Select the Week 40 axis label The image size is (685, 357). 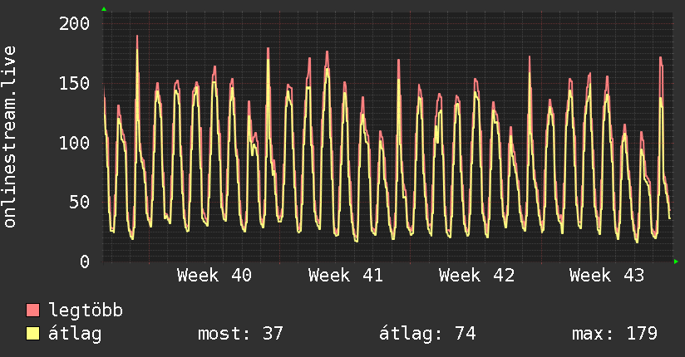pyautogui.click(x=214, y=276)
